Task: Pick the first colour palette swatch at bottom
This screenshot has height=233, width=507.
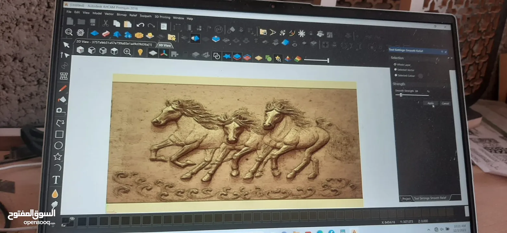Action: click(x=82, y=221)
